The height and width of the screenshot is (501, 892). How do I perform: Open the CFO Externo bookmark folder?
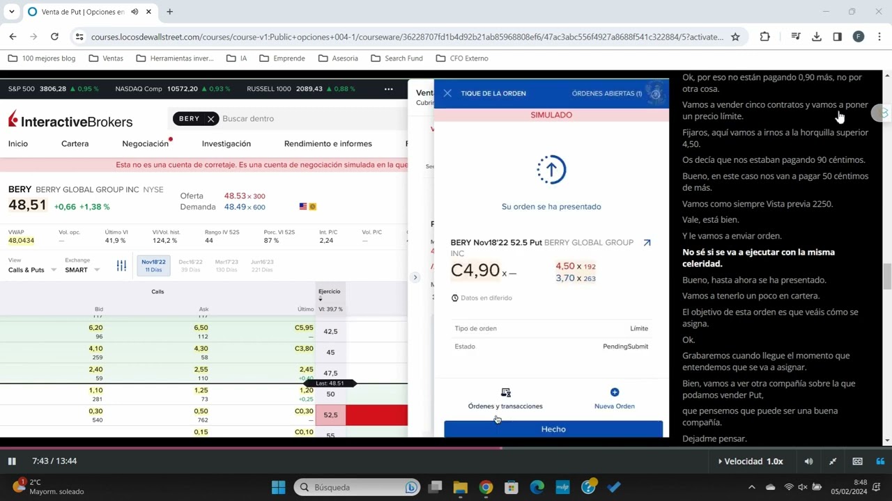462,58
